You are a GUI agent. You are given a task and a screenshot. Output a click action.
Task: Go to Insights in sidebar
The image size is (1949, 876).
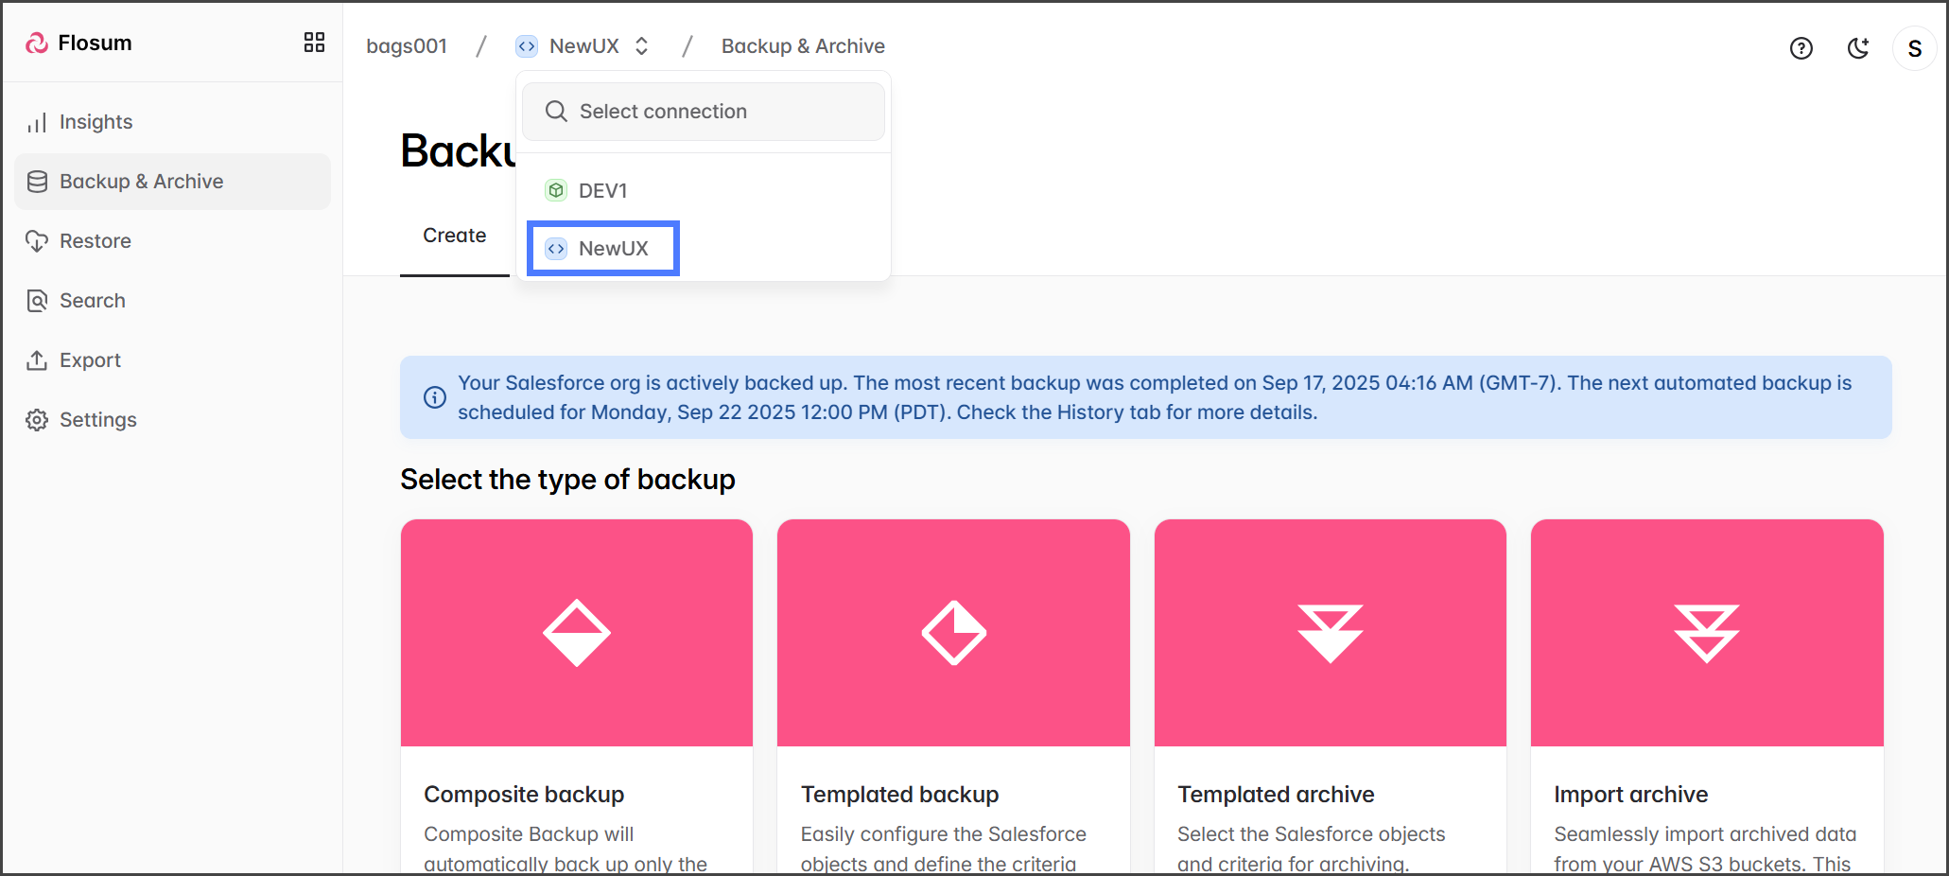(x=96, y=122)
